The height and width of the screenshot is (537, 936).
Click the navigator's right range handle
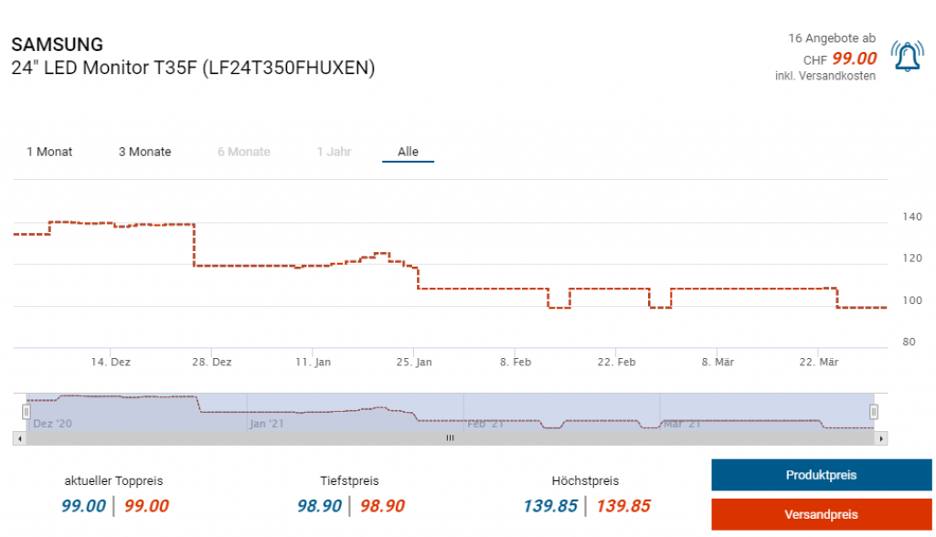coord(873,411)
